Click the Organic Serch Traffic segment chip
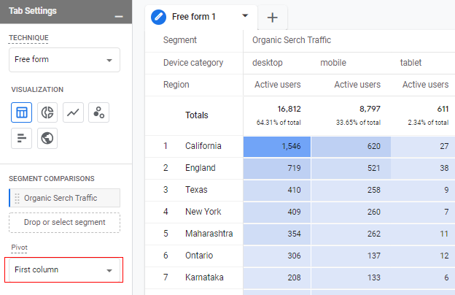Image resolution: width=455 pixels, height=295 pixels. click(64, 198)
